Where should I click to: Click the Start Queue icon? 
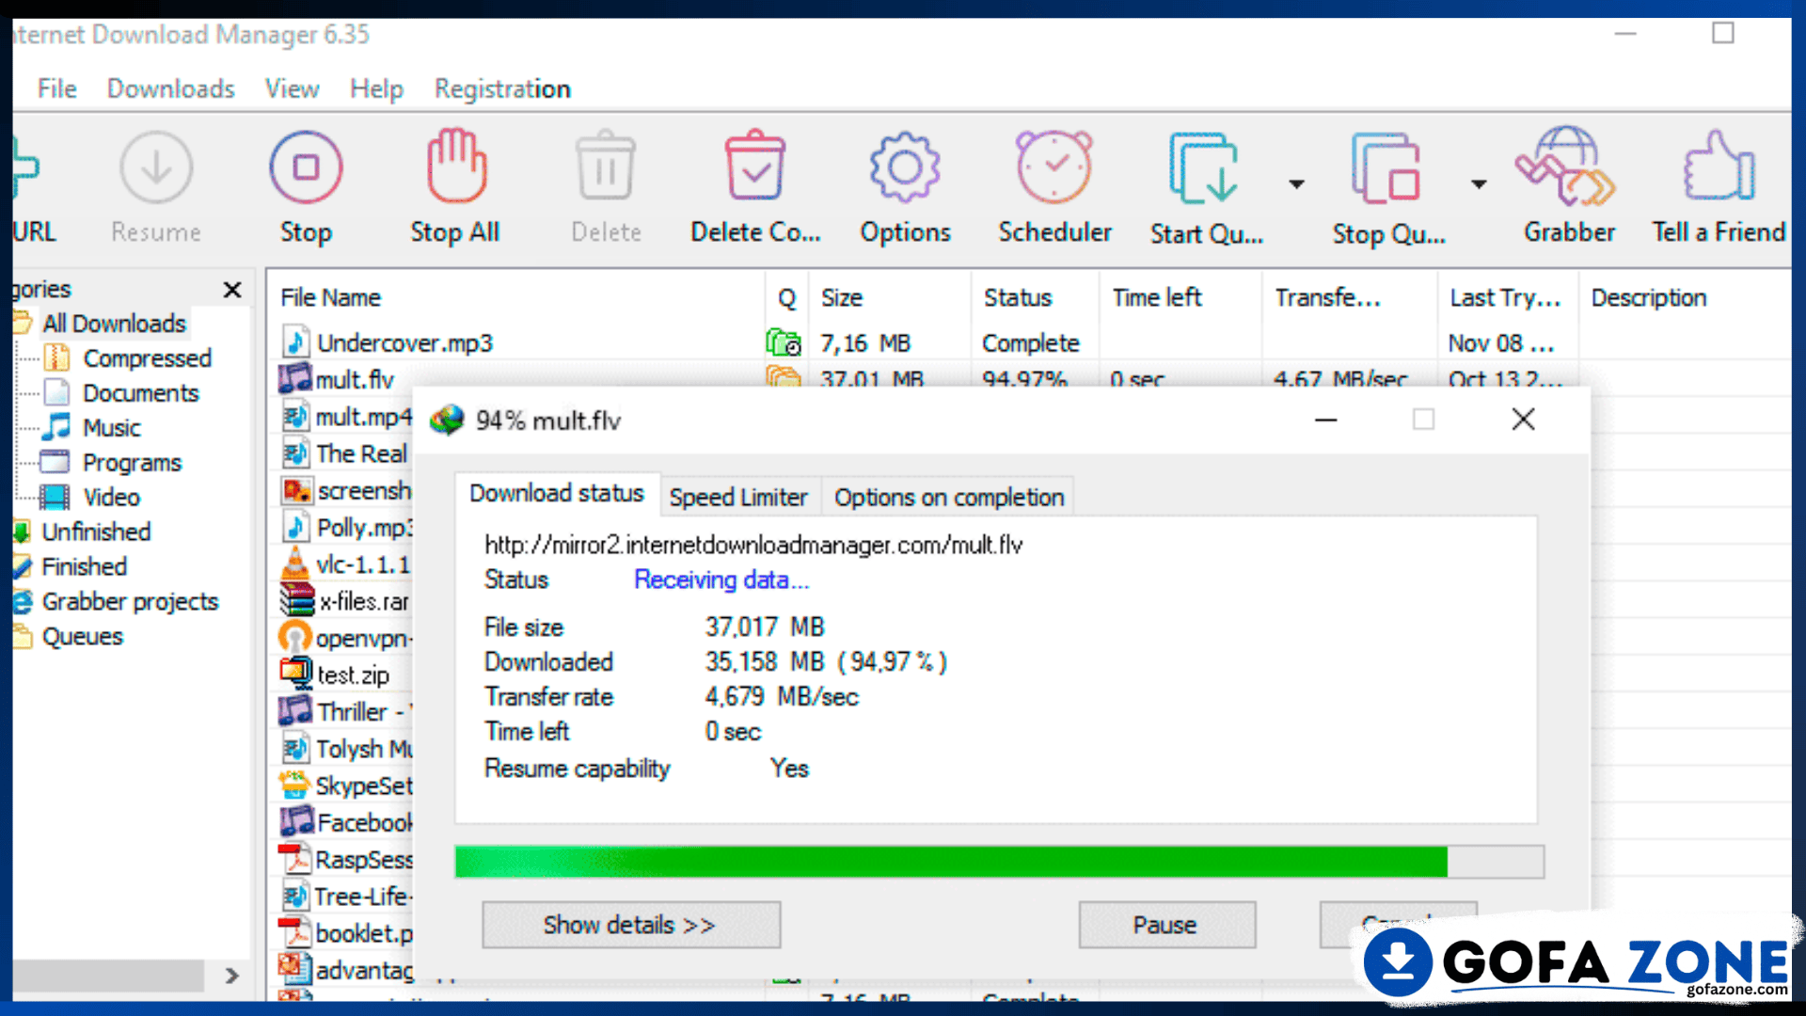click(x=1204, y=168)
